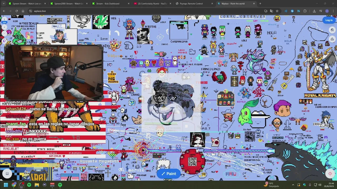Viewport: 337px width, 189px height.
Task: Open the Chrome three-dot menu
Action: [x=333, y=11]
